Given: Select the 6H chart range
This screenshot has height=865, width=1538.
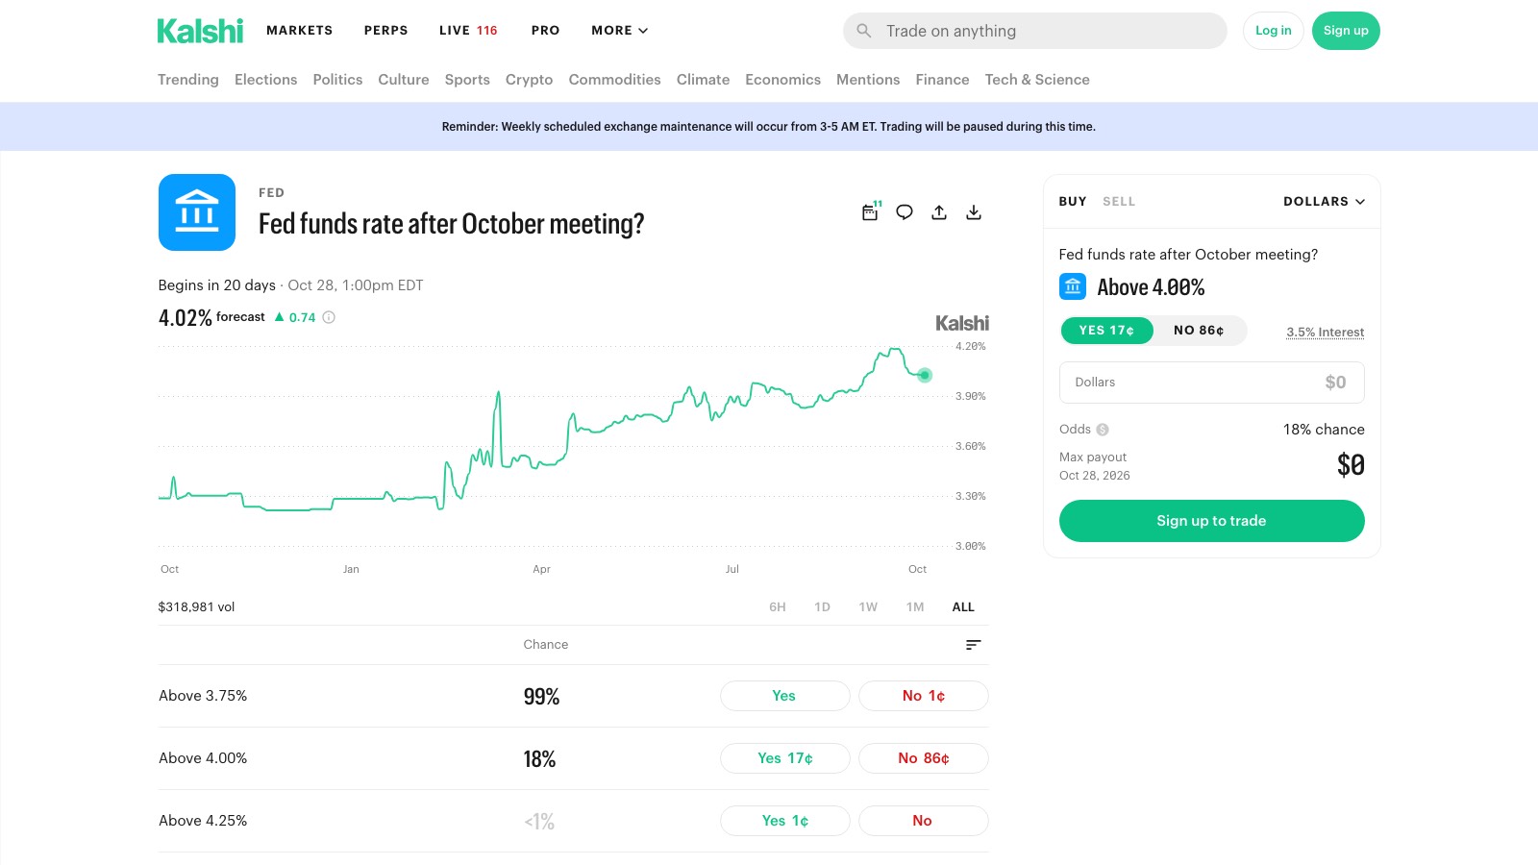Looking at the screenshot, I should point(778,607).
